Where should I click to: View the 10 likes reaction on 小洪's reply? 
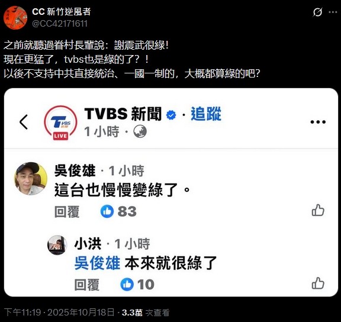click(x=137, y=284)
